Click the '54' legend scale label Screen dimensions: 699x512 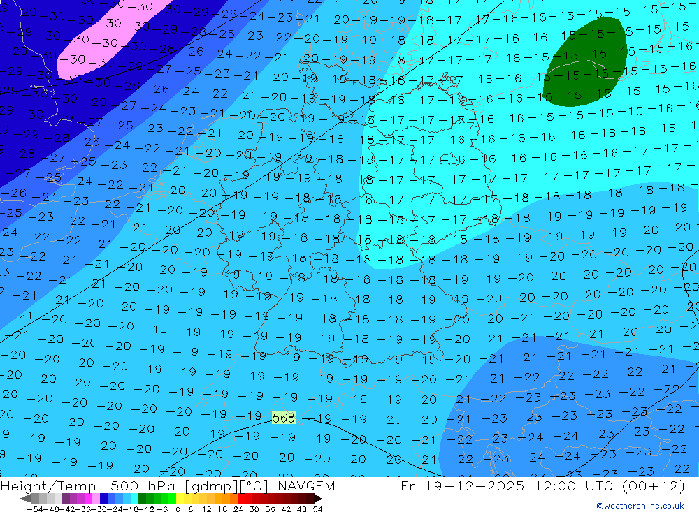point(317,509)
